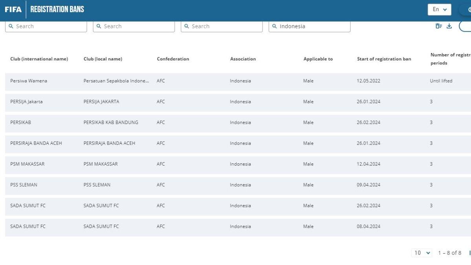Select the AFC cell in the Persiwa Wamena row
The height and width of the screenshot is (265, 471).
161,81
